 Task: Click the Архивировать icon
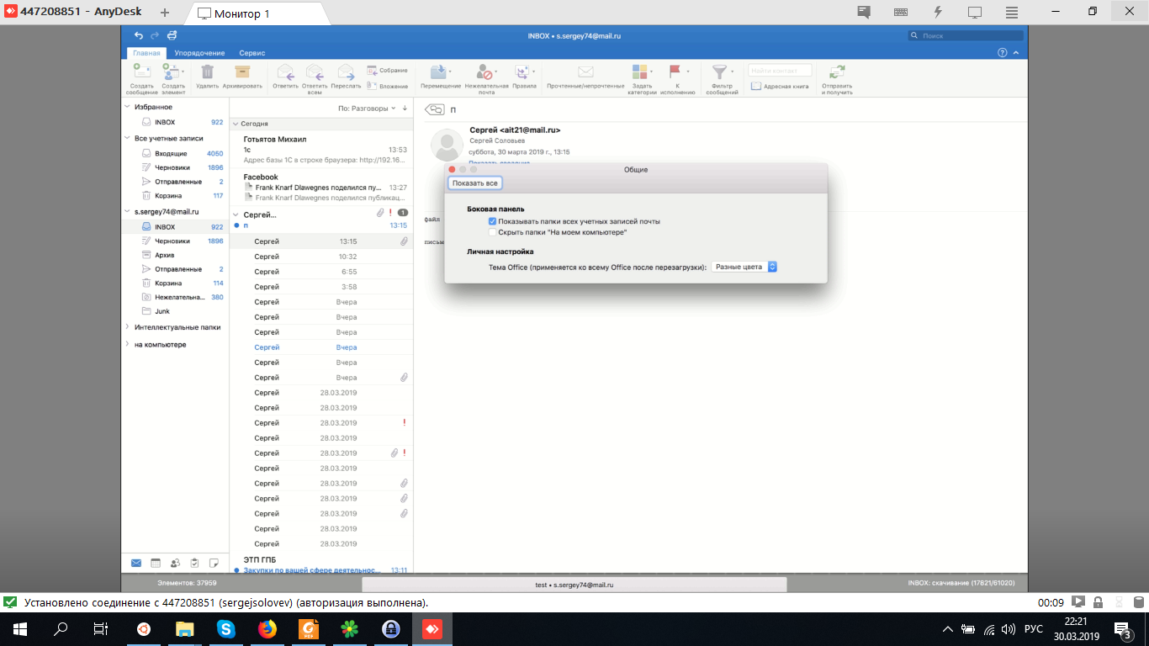(x=242, y=72)
